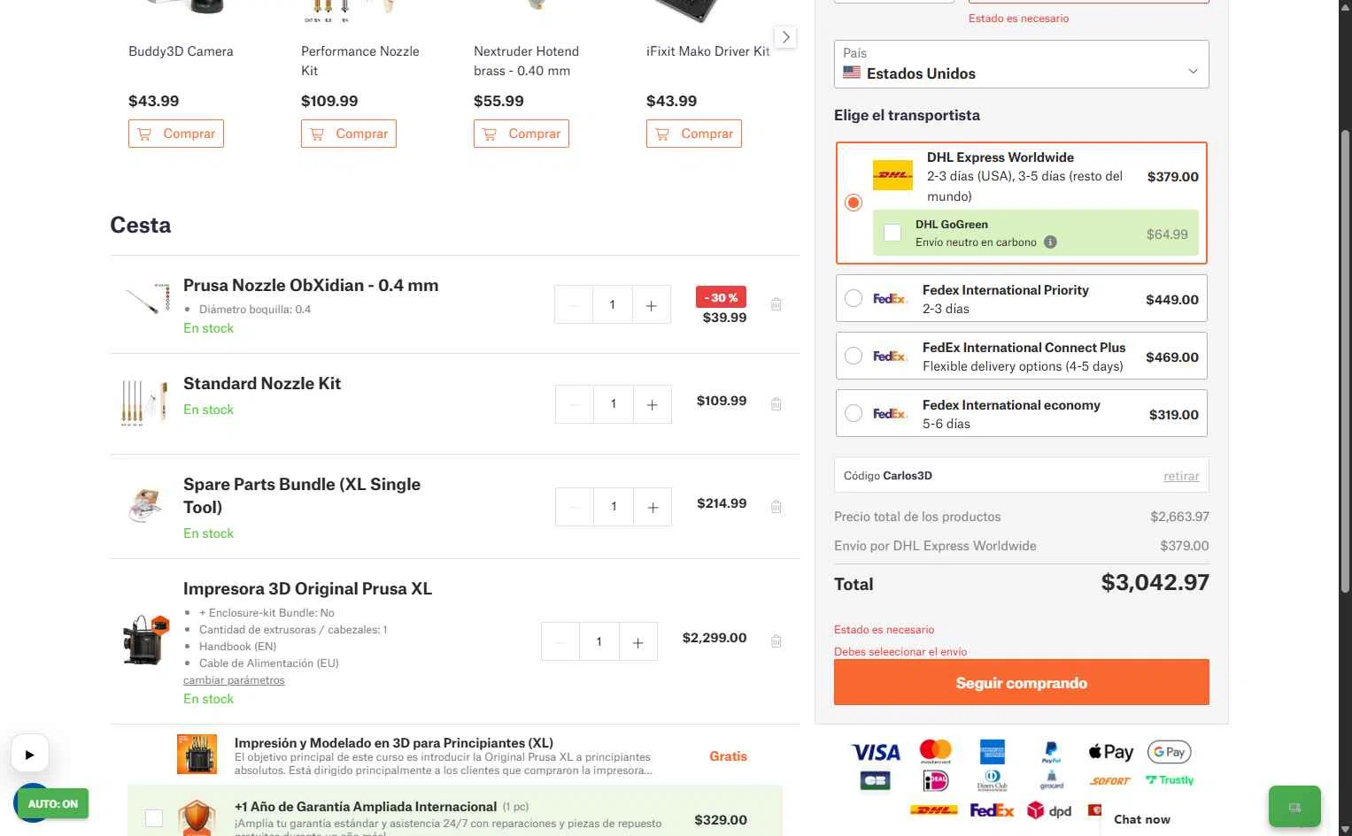
Task: Open the País country dropdown
Action: tap(1021, 64)
